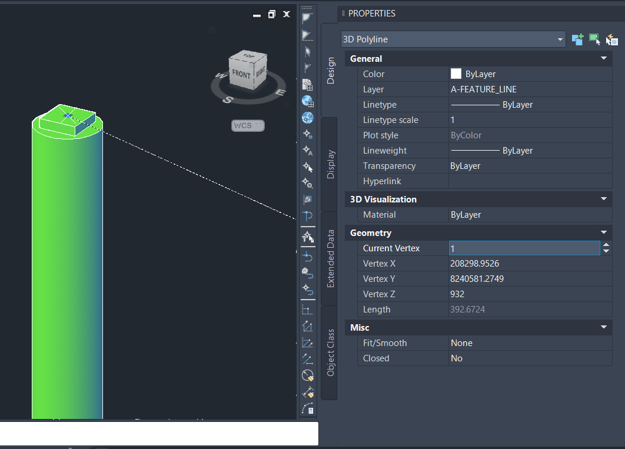Open the WCS coordinate system control
This screenshot has height=449, width=625.
coord(248,125)
